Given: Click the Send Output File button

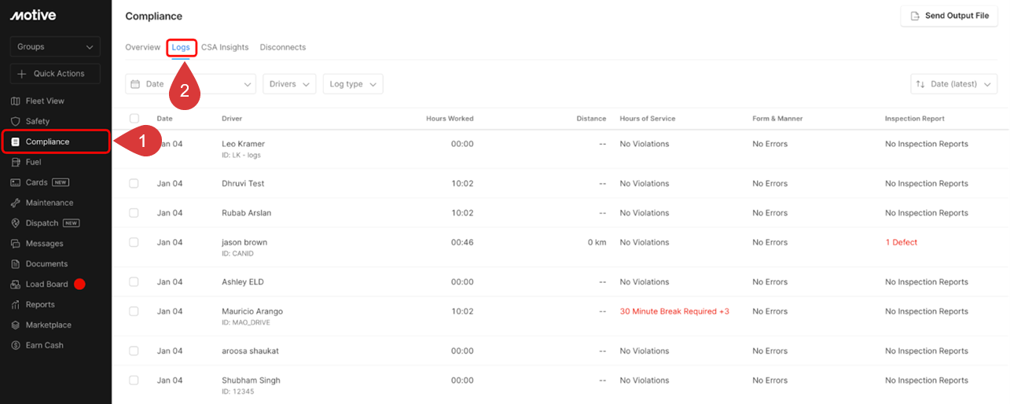Looking at the screenshot, I should pos(949,16).
